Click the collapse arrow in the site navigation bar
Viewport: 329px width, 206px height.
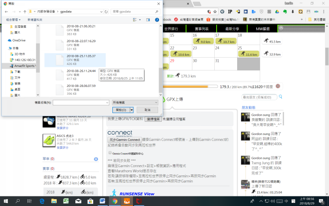[x=281, y=28]
